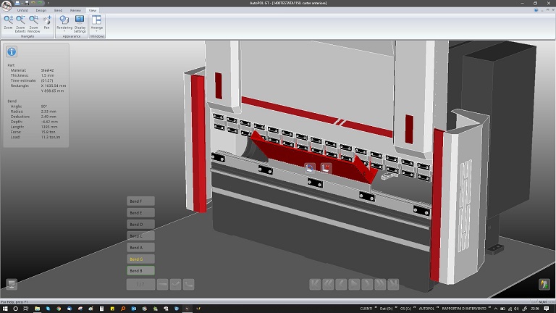Open the Windows Start menu
Viewport: 556px width, 313px height.
point(6,308)
